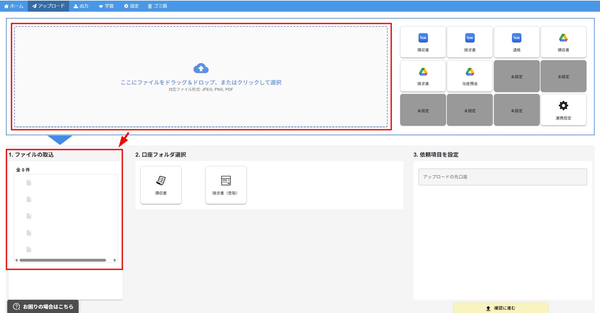Open the ゴミ箱 trash menu
Screen dimensions: 600x313
[x=157, y=6]
